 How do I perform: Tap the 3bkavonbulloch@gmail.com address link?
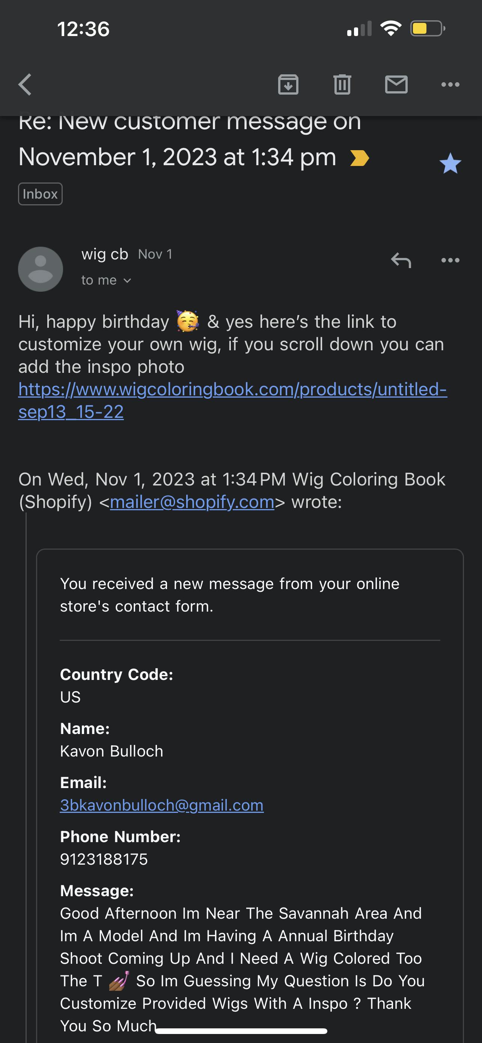[x=161, y=805]
